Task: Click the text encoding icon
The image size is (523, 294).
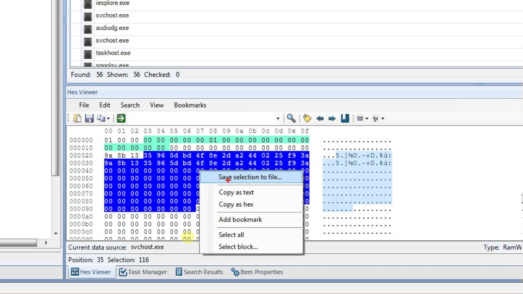Action: pos(376,118)
